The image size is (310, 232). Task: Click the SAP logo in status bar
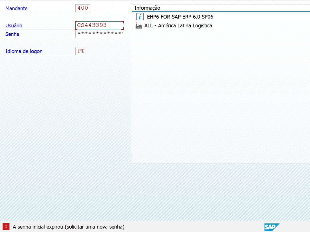tap(272, 227)
